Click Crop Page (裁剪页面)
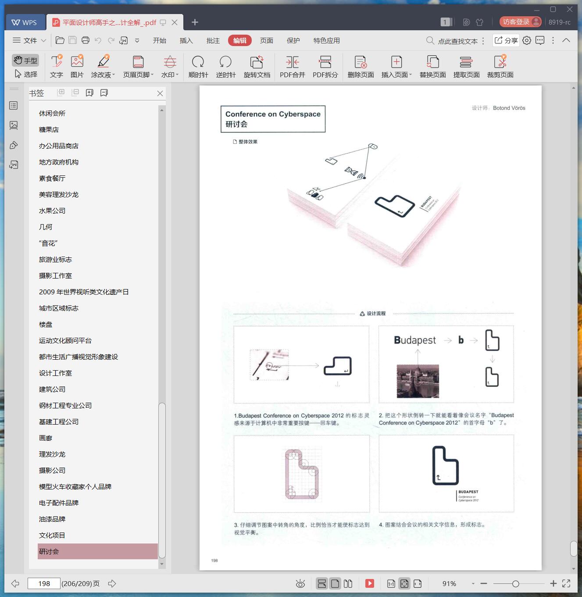 500,67
